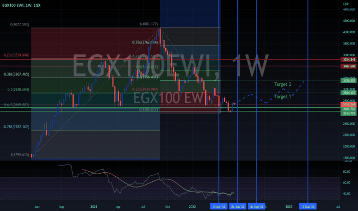Click the 2200.000 price axis label
358x211 pixels.
click(349, 135)
